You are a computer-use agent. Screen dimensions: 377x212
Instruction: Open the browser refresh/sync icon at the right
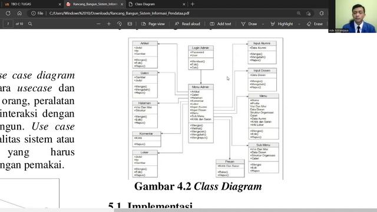(x=322, y=13)
